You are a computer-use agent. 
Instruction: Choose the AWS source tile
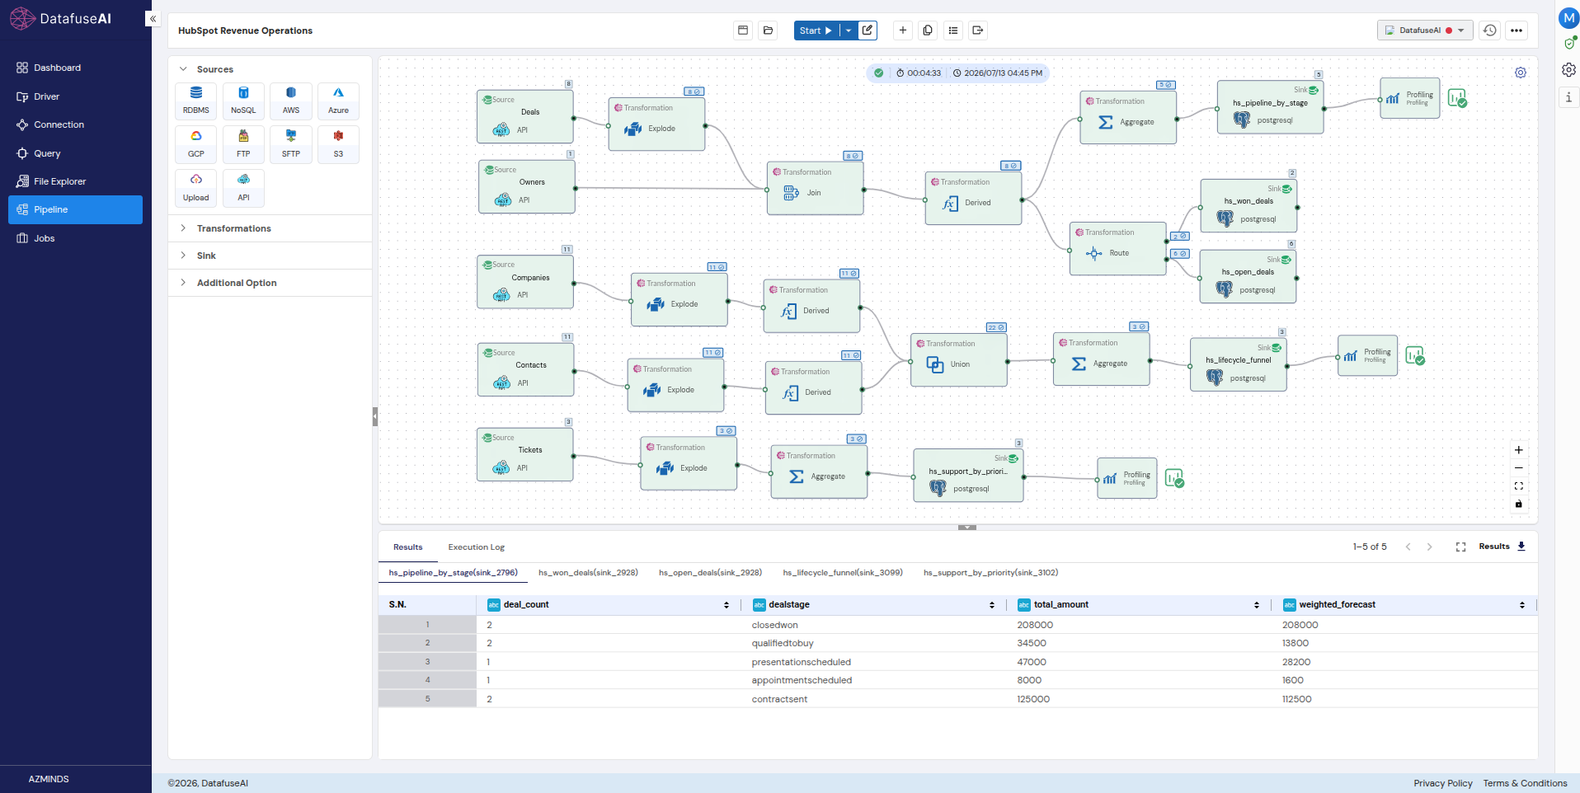tap(291, 100)
